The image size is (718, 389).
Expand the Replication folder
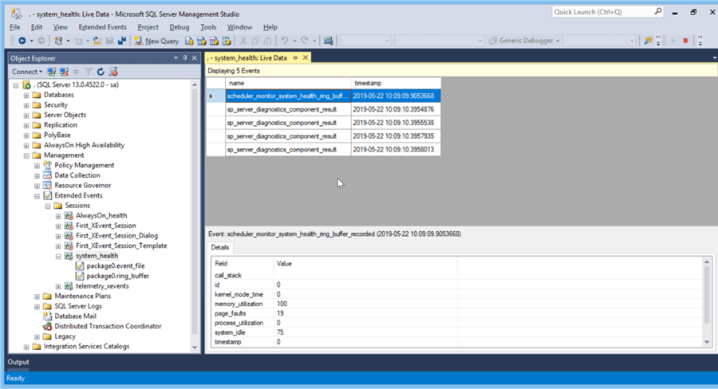(x=26, y=125)
